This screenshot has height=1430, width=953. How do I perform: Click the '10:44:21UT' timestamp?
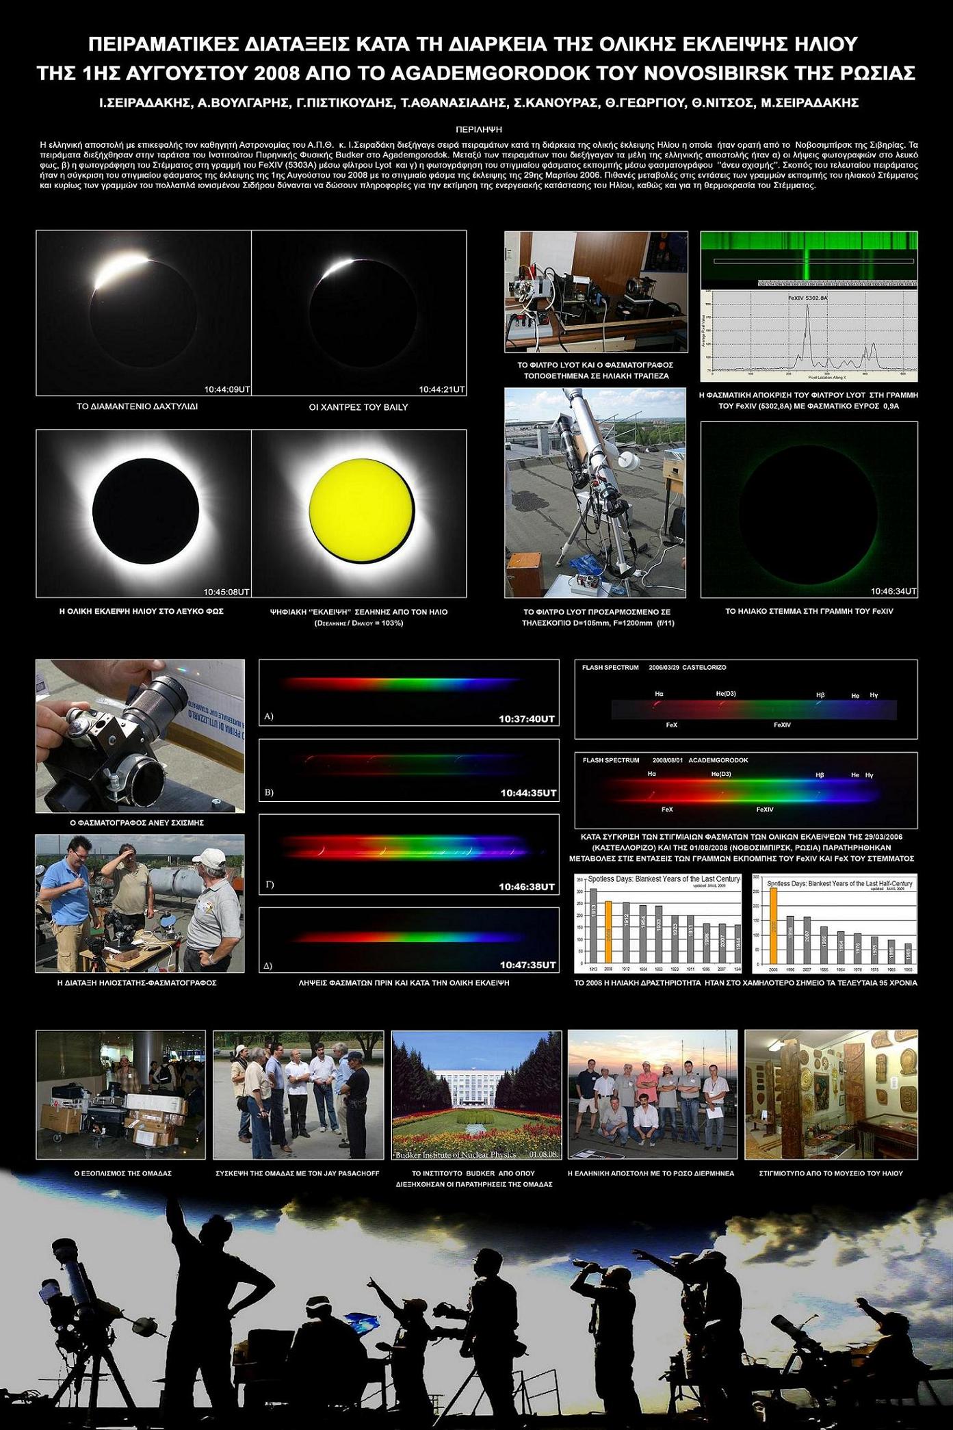click(442, 389)
